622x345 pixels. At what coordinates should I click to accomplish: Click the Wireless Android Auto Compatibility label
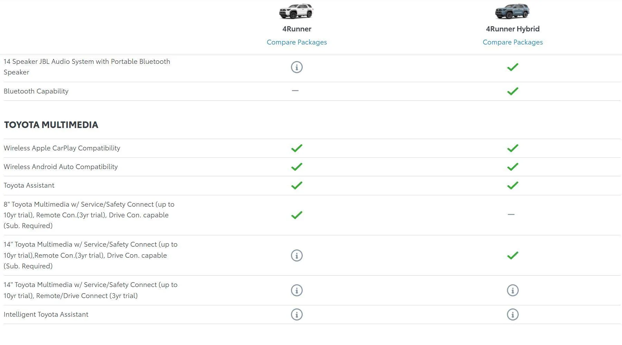pos(61,167)
